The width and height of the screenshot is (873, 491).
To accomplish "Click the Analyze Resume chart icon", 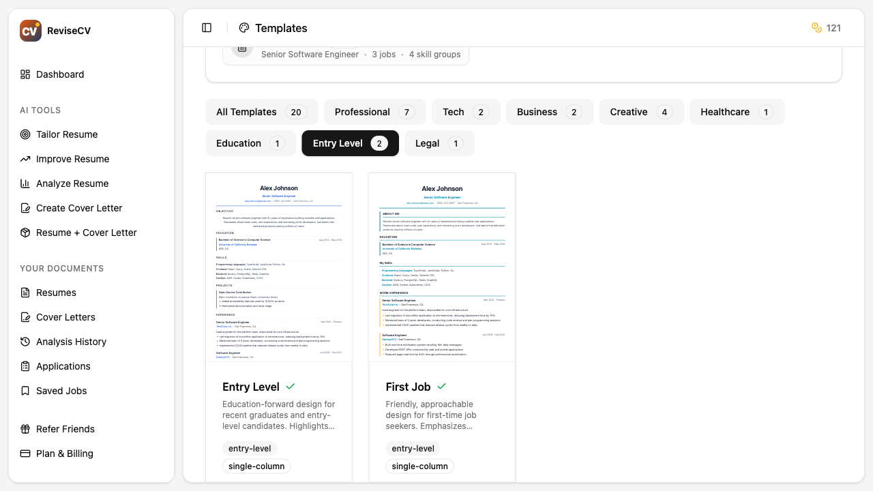I will tap(25, 183).
